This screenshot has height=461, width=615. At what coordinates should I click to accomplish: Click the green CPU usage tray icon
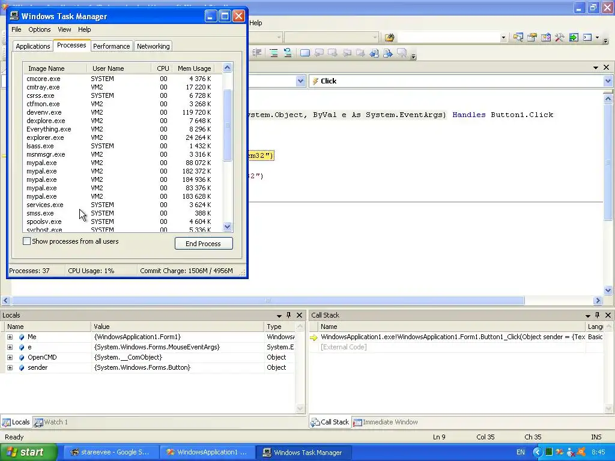tap(549, 453)
